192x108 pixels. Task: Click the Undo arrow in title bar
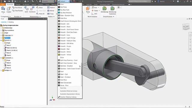pyautogui.click(x=15, y=1)
